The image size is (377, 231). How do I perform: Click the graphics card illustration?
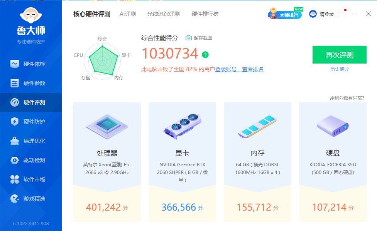point(182,126)
